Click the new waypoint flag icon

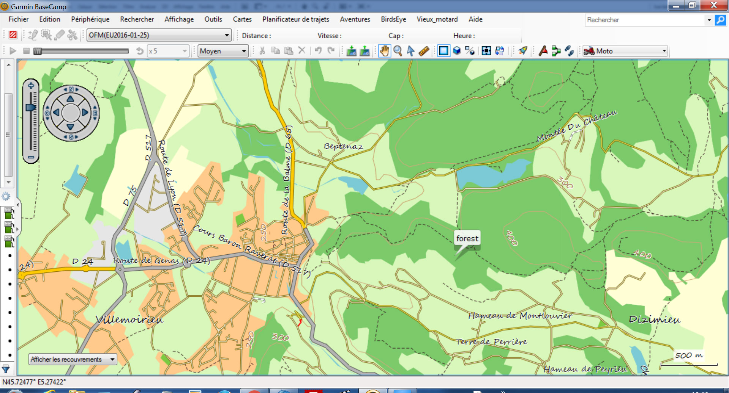coord(543,51)
